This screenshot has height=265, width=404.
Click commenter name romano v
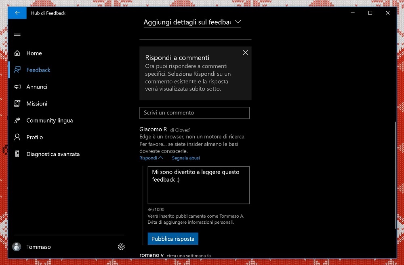click(151, 255)
